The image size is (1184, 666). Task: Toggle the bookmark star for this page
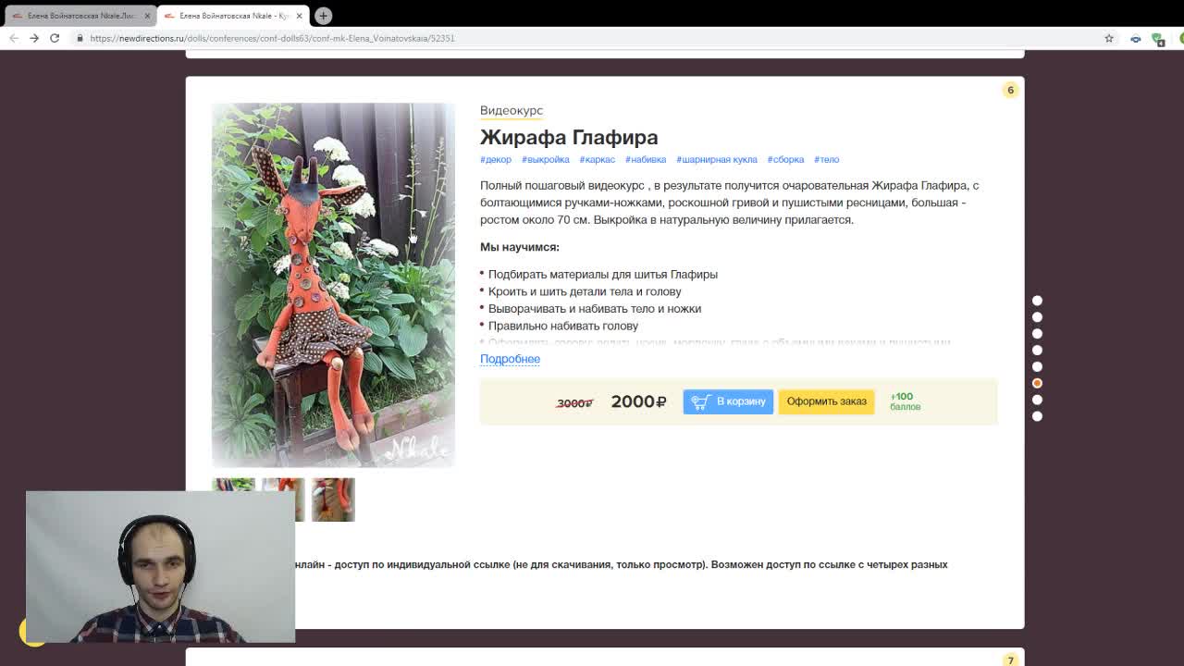coord(1108,38)
